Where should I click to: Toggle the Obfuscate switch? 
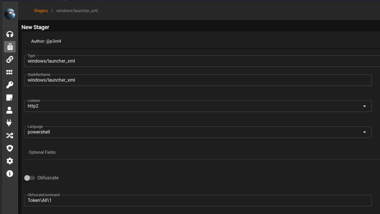click(x=30, y=178)
